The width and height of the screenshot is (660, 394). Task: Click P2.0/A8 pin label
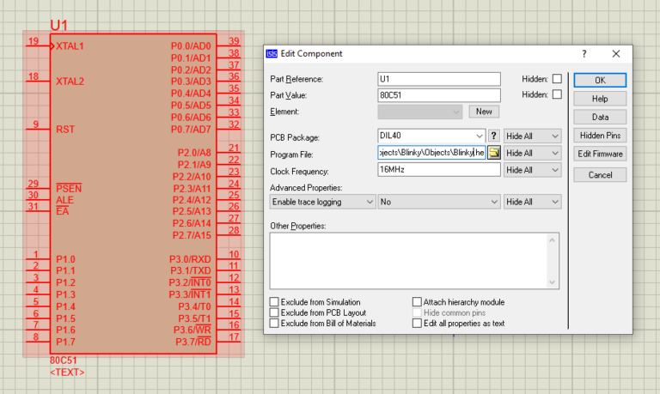click(x=194, y=153)
